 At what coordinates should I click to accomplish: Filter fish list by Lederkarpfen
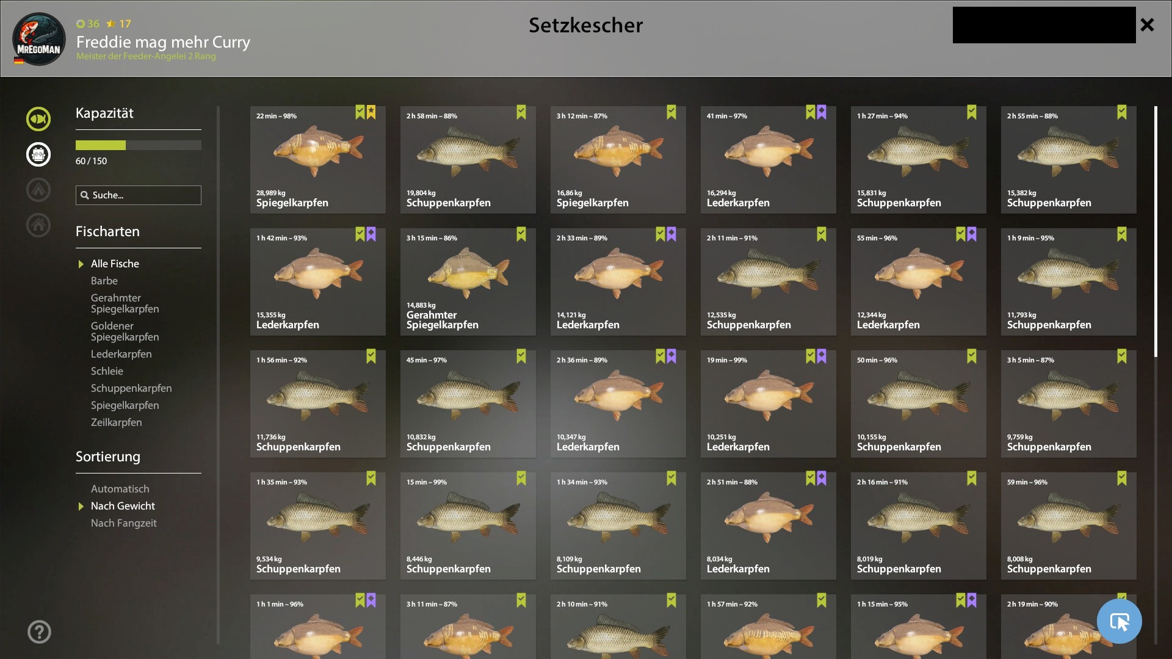(121, 354)
